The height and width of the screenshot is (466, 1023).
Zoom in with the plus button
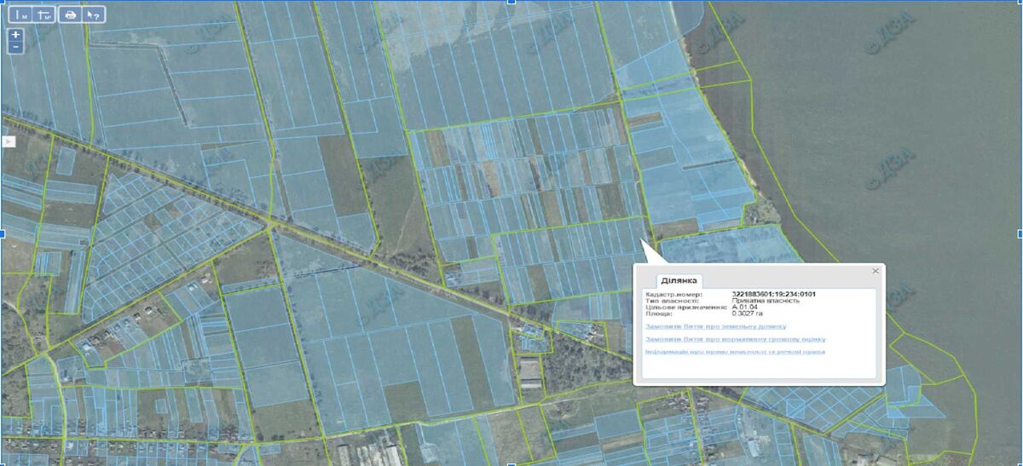16,35
